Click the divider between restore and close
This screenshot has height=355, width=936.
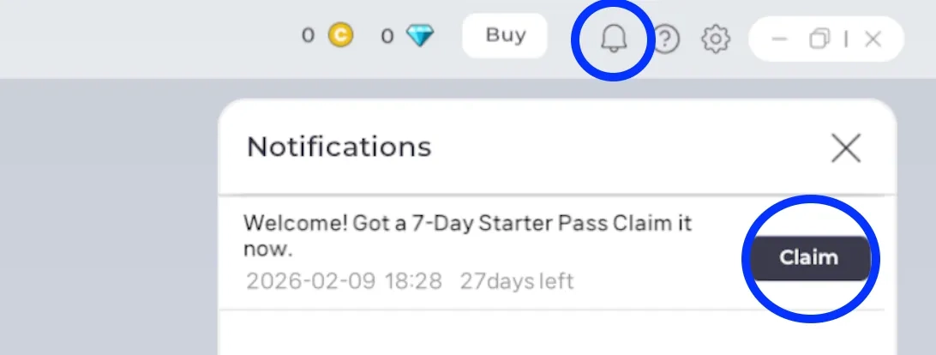pyautogui.click(x=846, y=39)
